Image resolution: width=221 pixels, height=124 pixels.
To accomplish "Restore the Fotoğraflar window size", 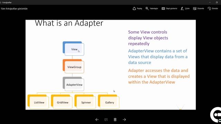I will pos(217,2).
